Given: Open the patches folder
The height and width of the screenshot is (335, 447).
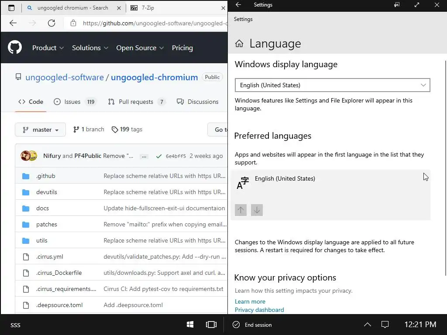Looking at the screenshot, I should [x=46, y=224].
